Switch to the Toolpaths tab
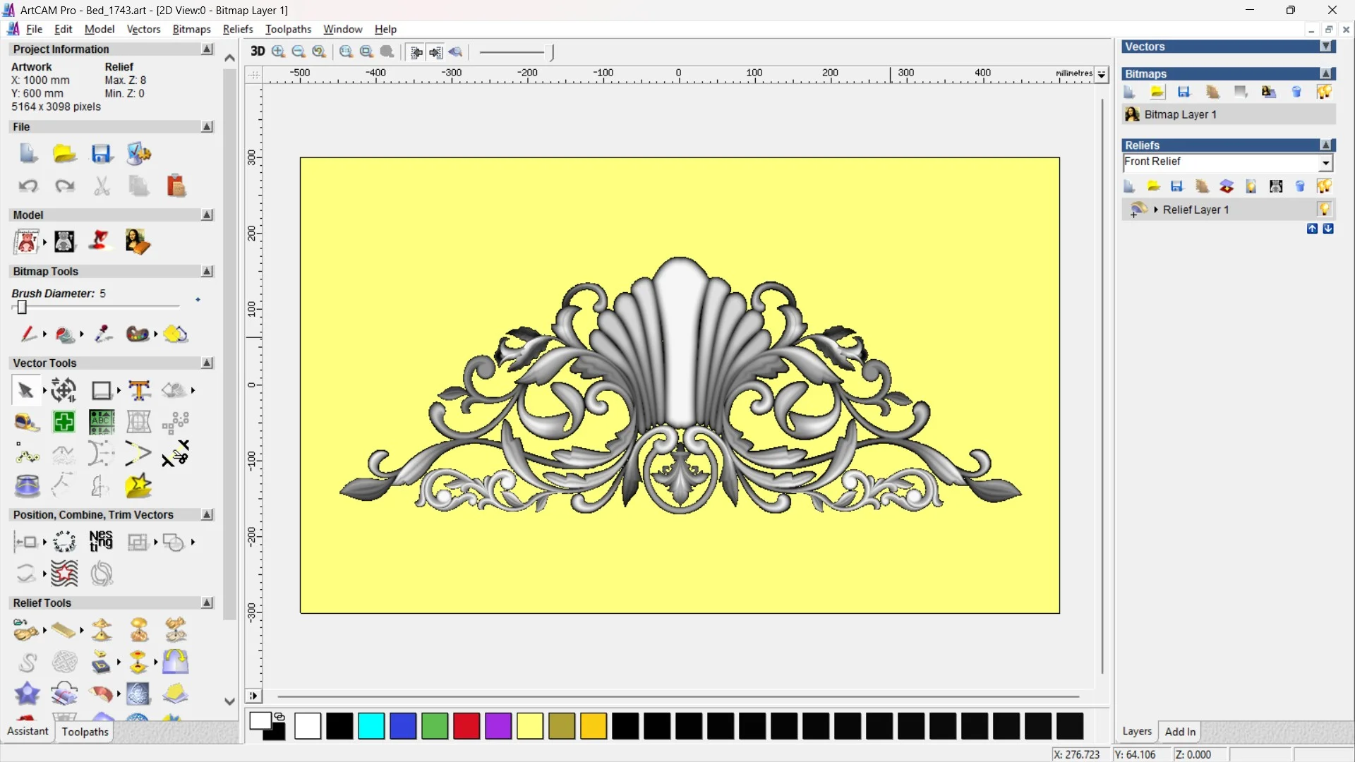 [85, 732]
